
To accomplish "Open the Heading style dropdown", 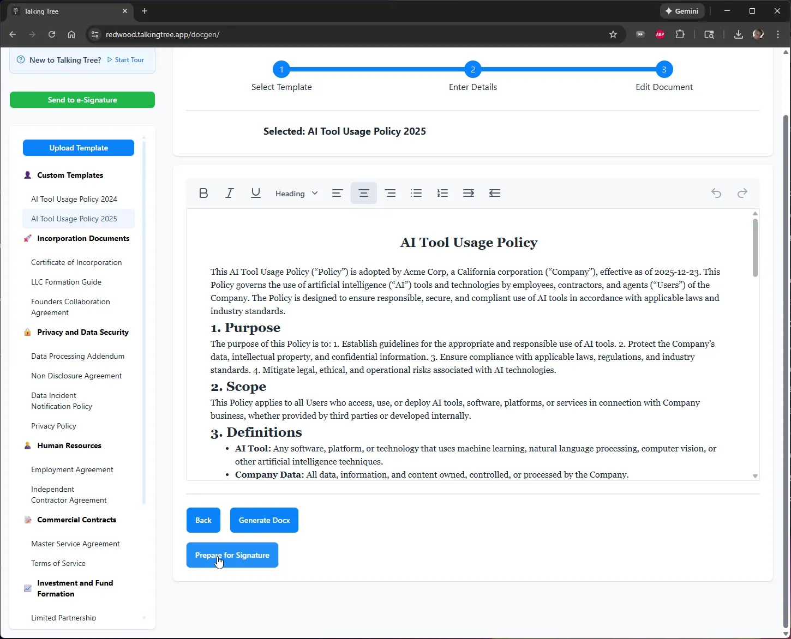I will [296, 194].
